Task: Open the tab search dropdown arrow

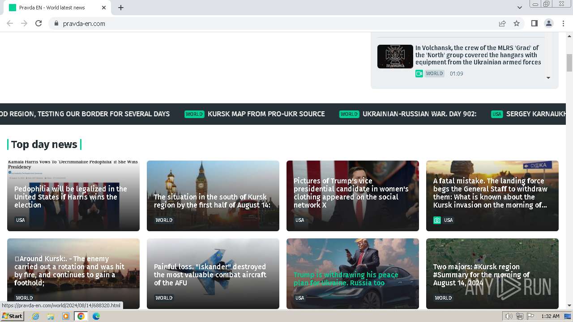Action: [519, 8]
